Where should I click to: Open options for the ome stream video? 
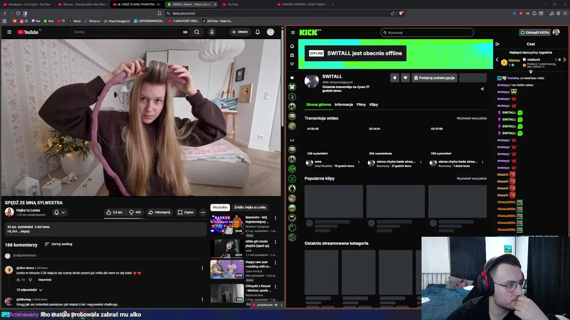(x=359, y=162)
